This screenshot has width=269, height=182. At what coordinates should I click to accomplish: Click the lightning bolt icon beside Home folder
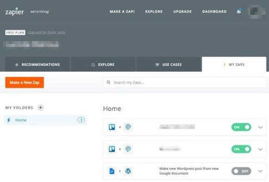coord(9,120)
